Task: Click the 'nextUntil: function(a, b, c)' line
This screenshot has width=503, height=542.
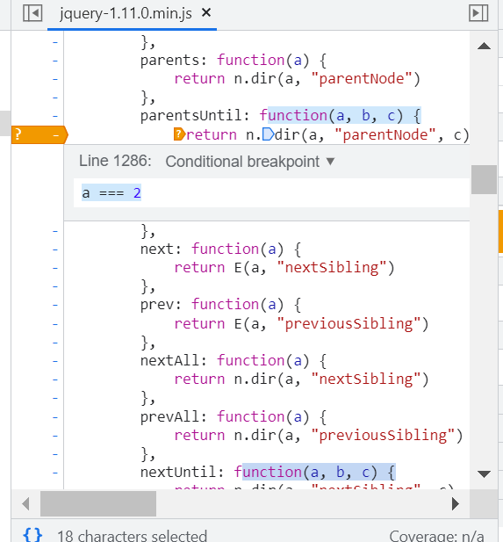Action: point(268,473)
